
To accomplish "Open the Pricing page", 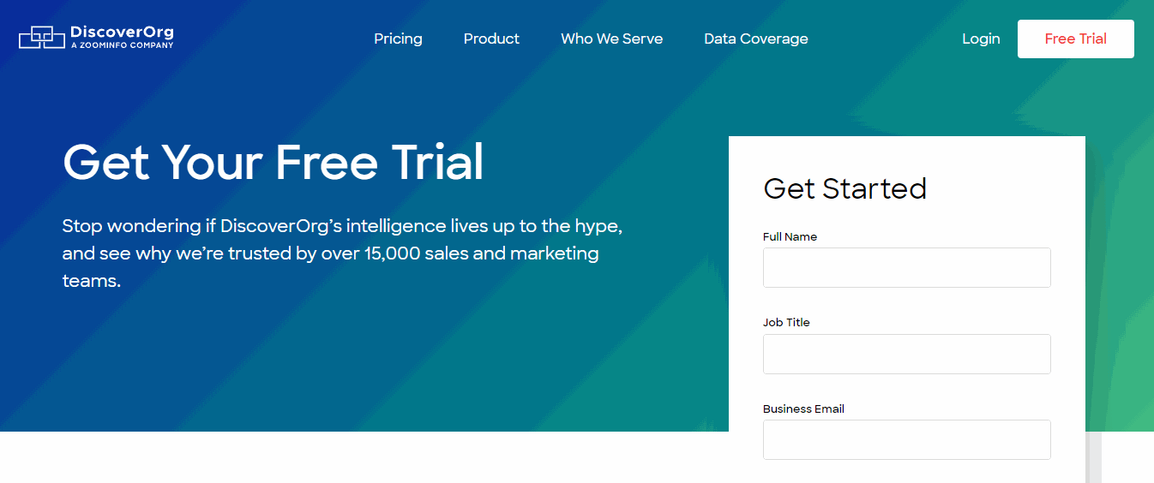I will pos(398,39).
